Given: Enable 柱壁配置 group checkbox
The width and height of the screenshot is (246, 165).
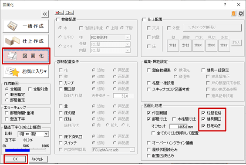Looking at the screenshot, I should 58,20.
